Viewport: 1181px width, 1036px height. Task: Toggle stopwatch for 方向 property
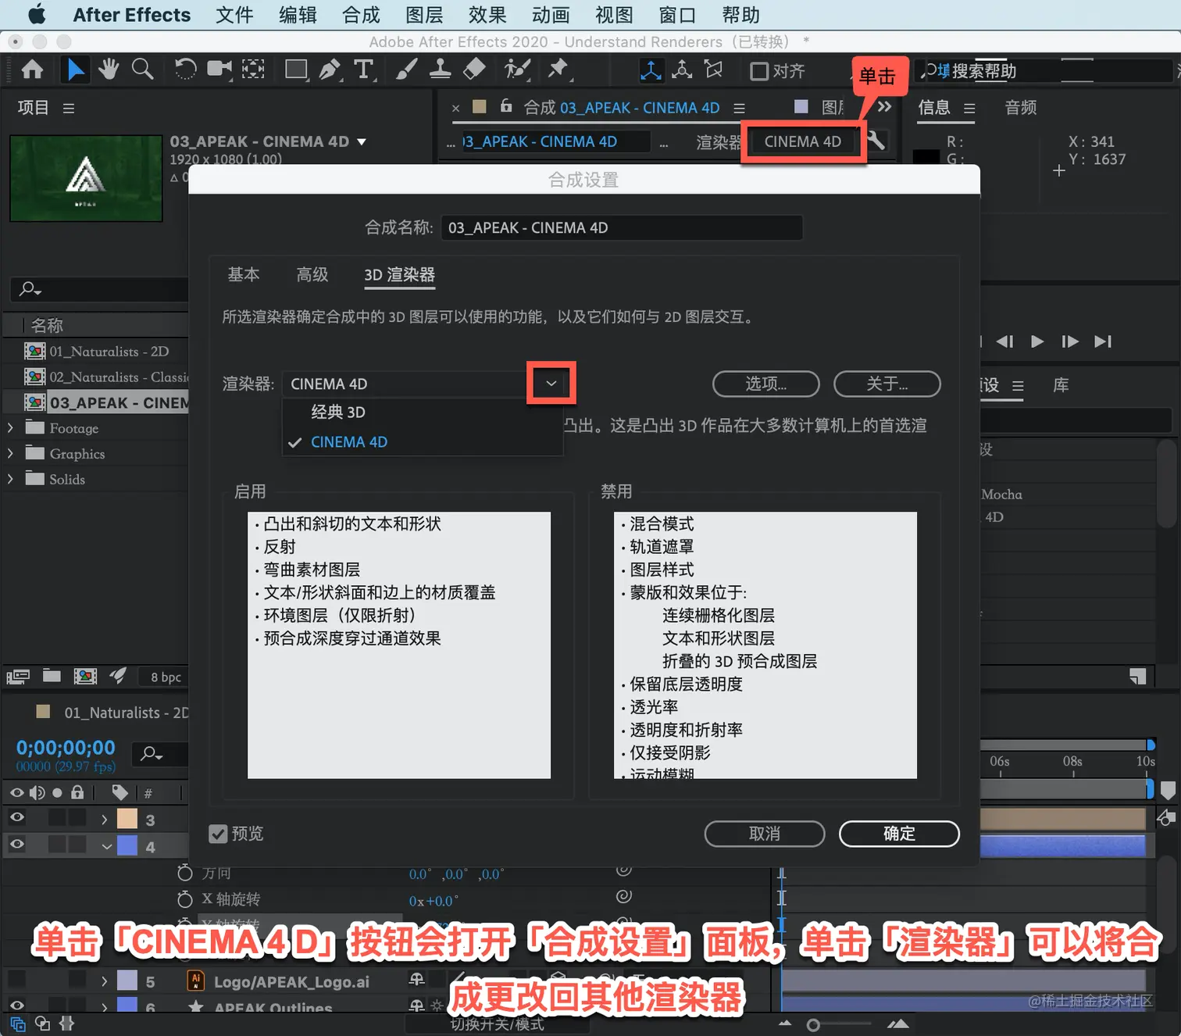tap(185, 873)
